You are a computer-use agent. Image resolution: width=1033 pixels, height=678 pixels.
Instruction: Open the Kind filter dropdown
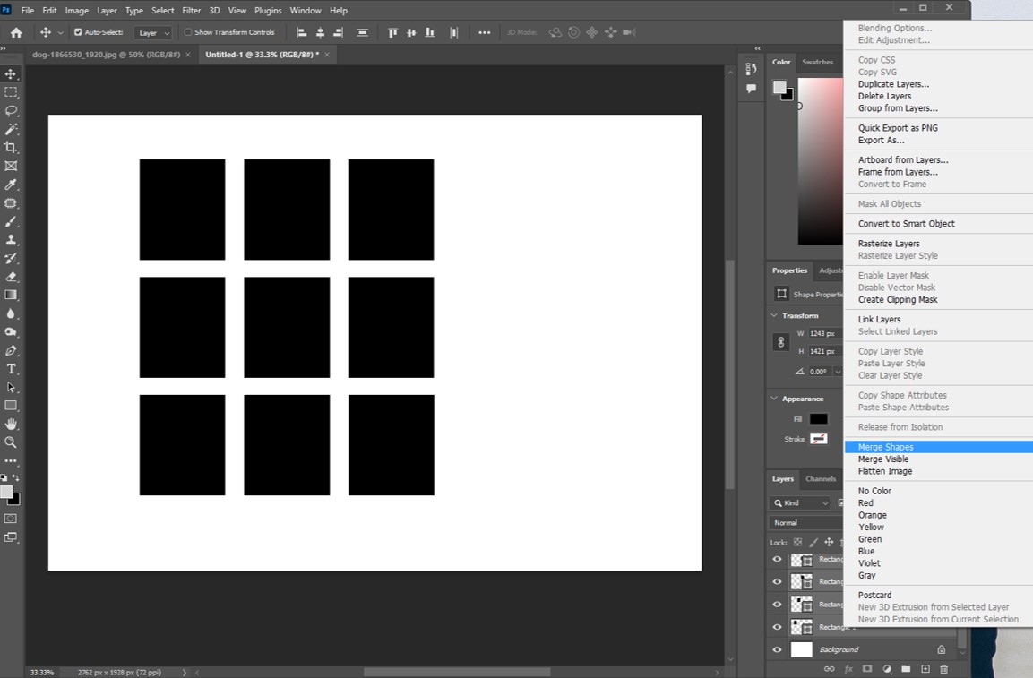pyautogui.click(x=802, y=502)
